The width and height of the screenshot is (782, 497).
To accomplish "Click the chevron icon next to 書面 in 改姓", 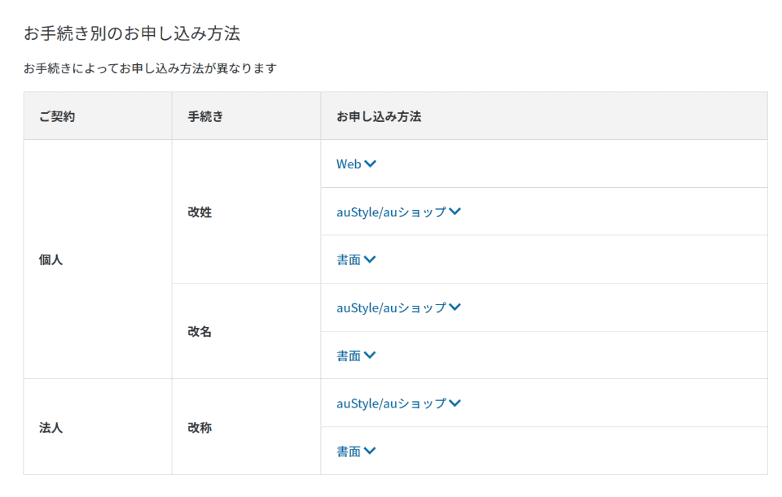I will 370,259.
